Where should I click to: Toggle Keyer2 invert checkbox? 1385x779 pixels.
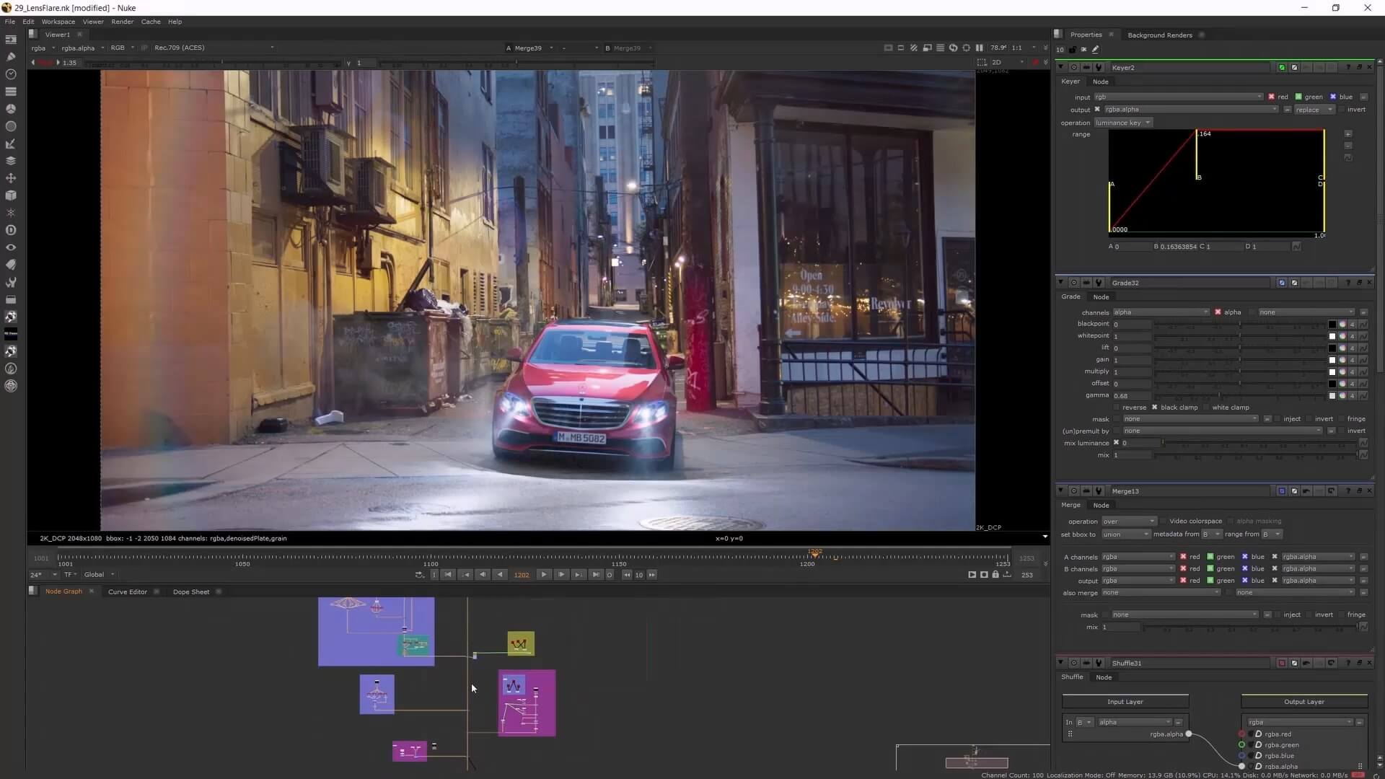point(1342,110)
